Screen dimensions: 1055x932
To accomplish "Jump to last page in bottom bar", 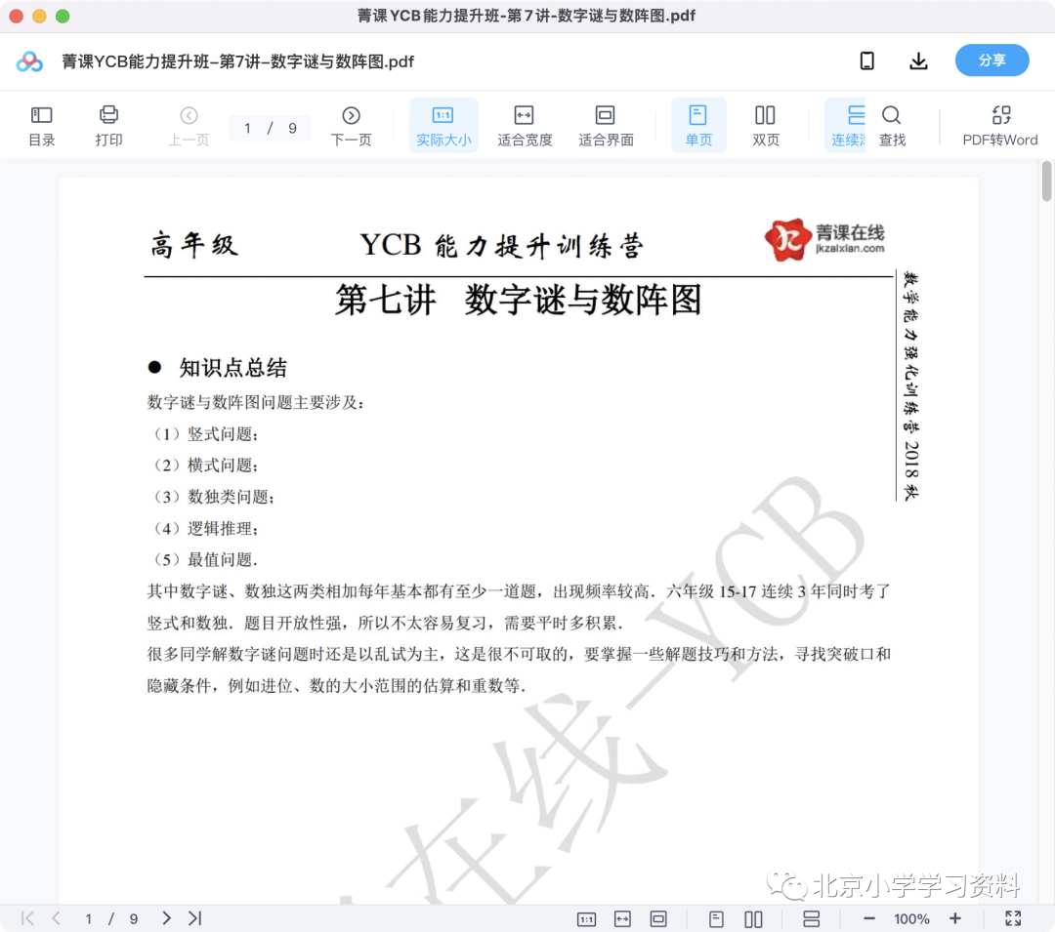I will pyautogui.click(x=195, y=918).
